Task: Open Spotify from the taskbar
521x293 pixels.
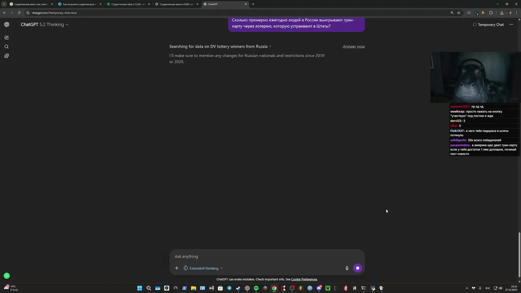Action: pyautogui.click(x=256, y=288)
